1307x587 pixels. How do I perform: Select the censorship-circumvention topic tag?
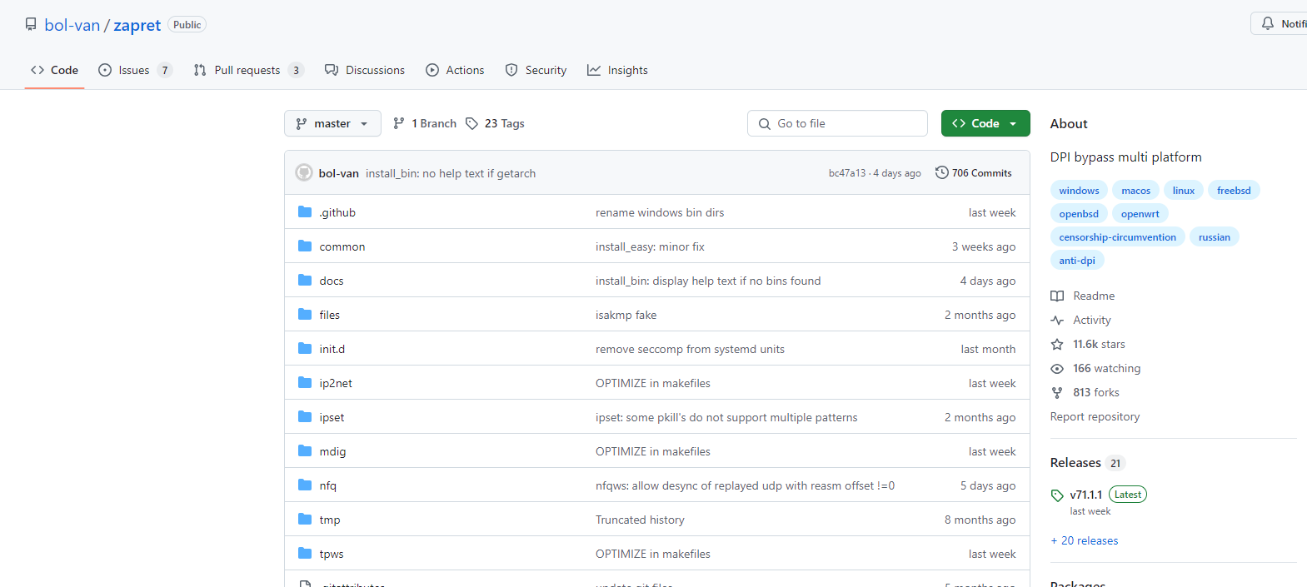pos(1117,237)
